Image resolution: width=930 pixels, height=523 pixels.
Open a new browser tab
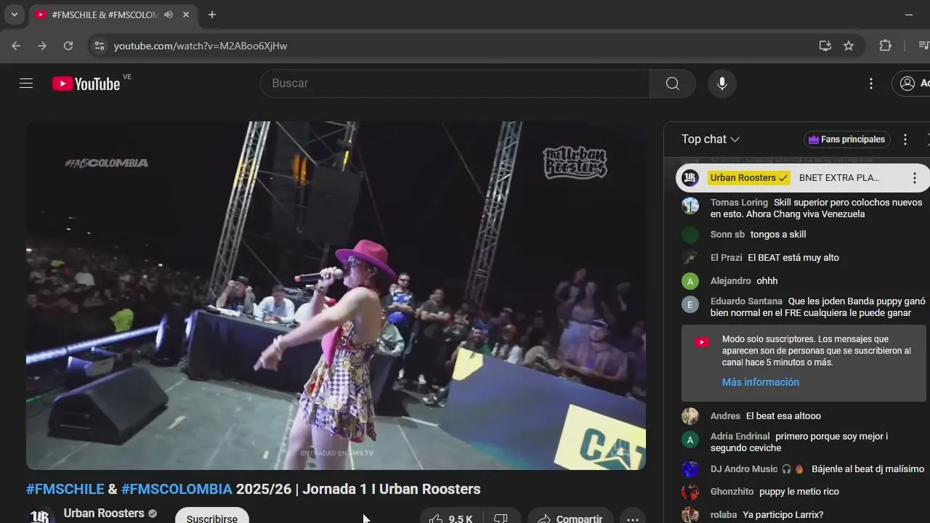point(212,15)
